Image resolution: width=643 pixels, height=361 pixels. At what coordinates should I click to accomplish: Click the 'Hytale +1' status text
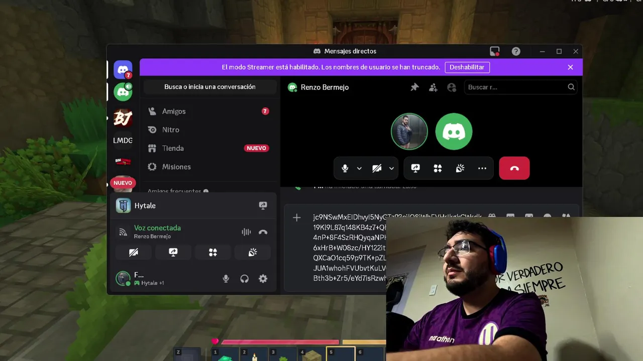[153, 283]
